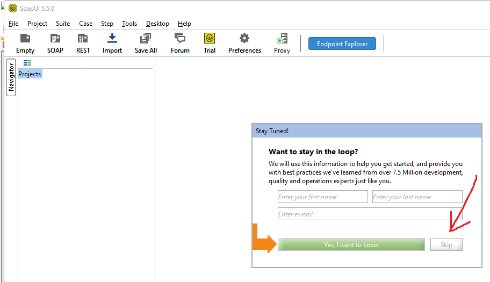The height and width of the screenshot is (282, 490).
Task: Select the Projects tree node
Action: tap(30, 74)
